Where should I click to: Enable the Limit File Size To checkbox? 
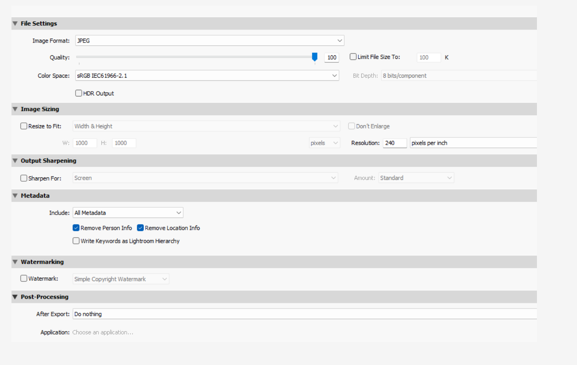353,57
